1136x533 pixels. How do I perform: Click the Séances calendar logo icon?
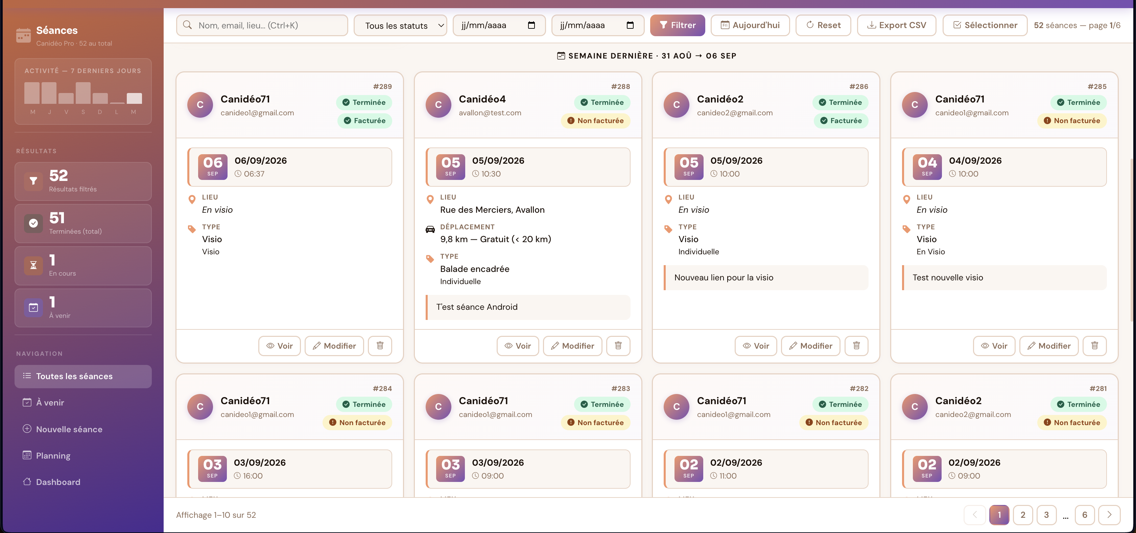(23, 35)
